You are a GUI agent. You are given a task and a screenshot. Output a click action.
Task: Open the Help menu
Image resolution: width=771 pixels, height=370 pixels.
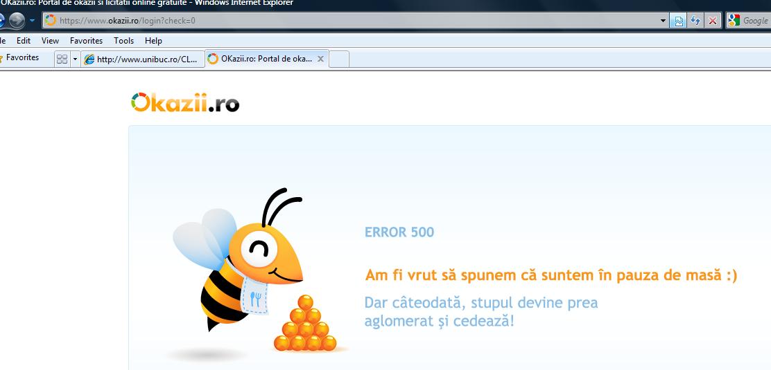point(153,41)
